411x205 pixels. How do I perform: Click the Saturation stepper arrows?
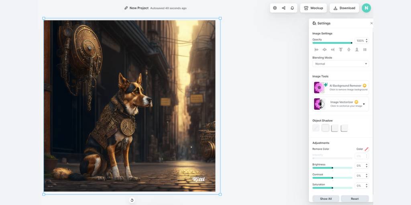click(367, 186)
